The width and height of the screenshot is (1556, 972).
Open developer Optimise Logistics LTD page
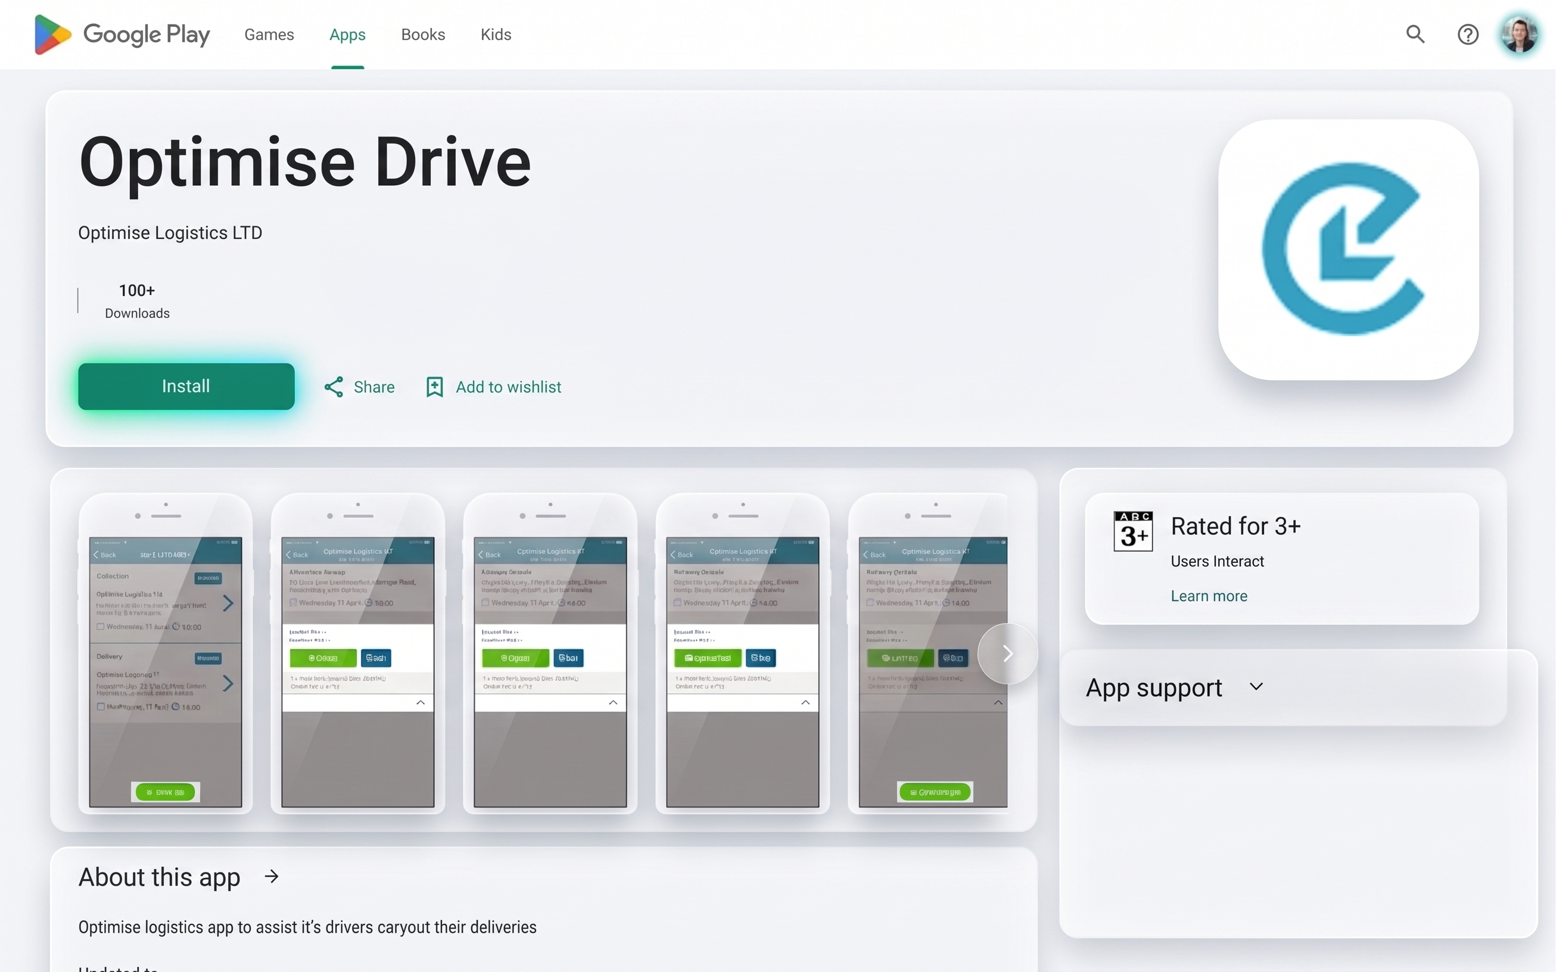pos(170,233)
